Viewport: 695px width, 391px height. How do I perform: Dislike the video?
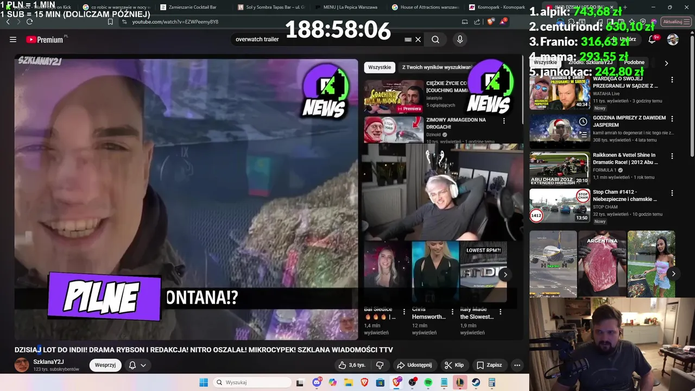tap(380, 365)
